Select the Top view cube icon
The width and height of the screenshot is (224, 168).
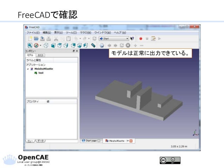(x=59, y=46)
